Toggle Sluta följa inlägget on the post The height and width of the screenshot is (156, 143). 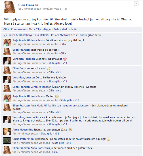40,29
